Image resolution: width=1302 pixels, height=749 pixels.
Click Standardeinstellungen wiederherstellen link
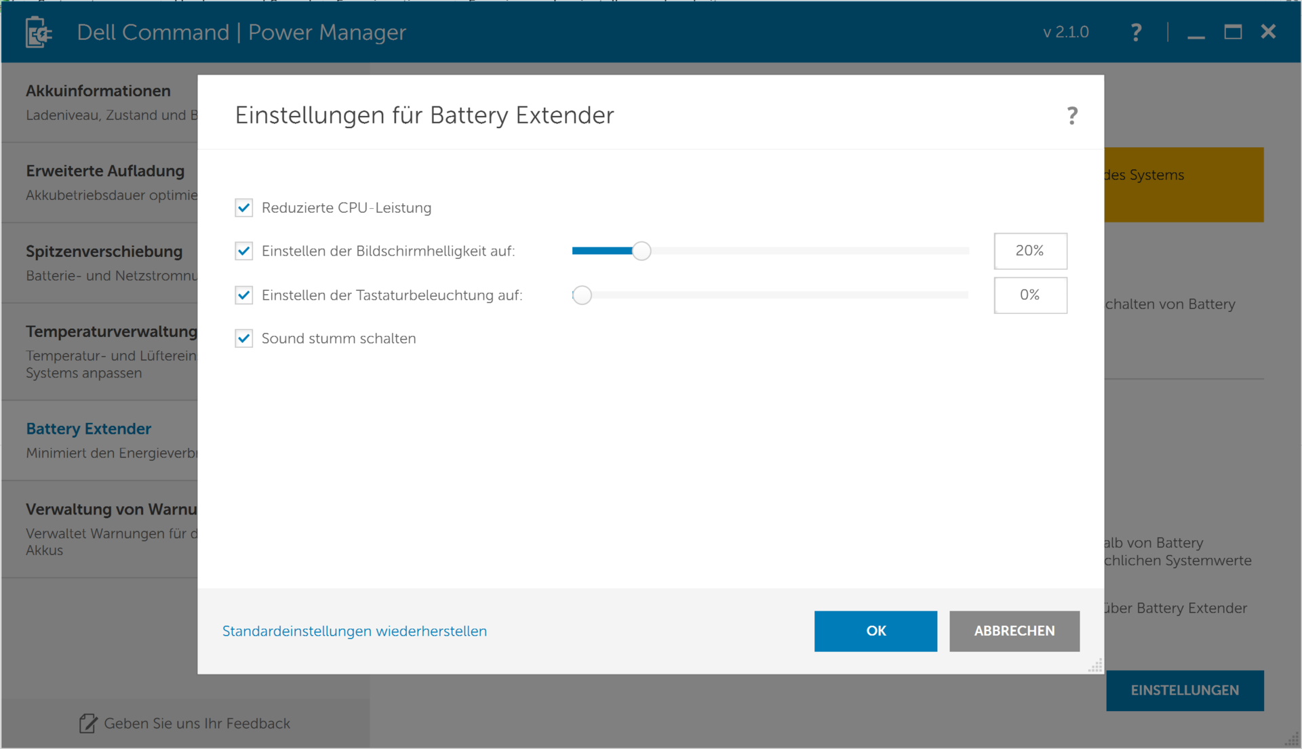(355, 631)
